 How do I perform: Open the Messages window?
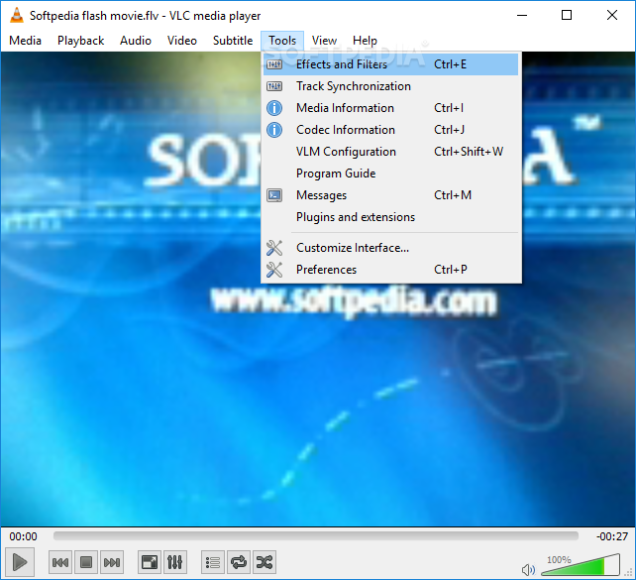pos(390,195)
